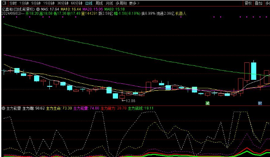Click the 叠加 overlay button
Viewport: 270px width, 157px height.
click(x=259, y=3)
